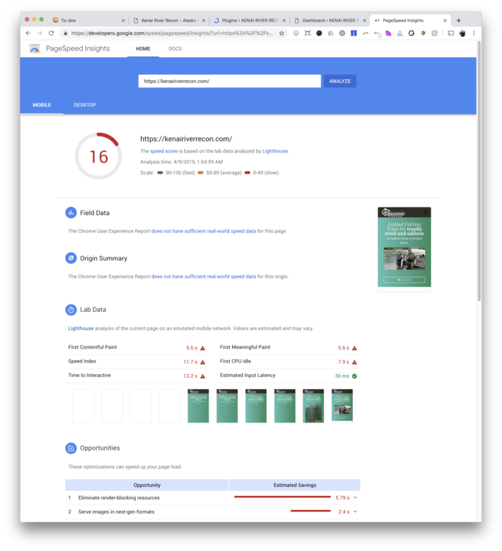Click the Estimated Savings column header
Image resolution: width=502 pixels, height=551 pixels.
[x=294, y=485]
